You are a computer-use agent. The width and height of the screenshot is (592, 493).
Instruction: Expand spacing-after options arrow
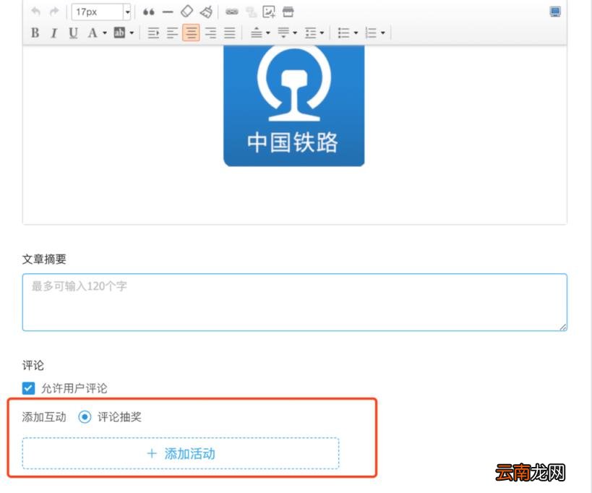point(295,33)
